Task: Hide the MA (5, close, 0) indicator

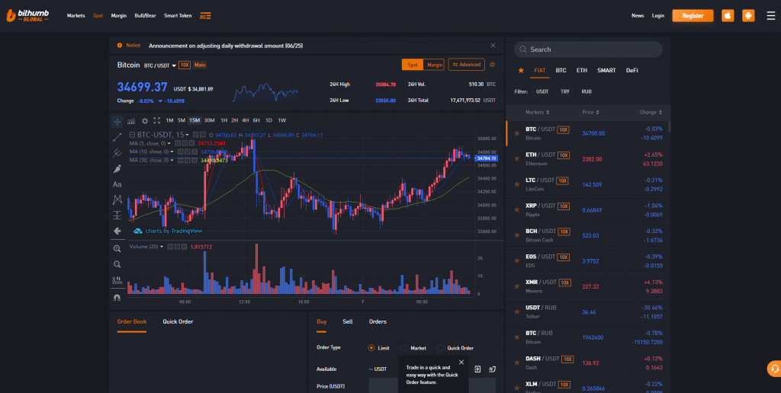Action: coord(178,143)
